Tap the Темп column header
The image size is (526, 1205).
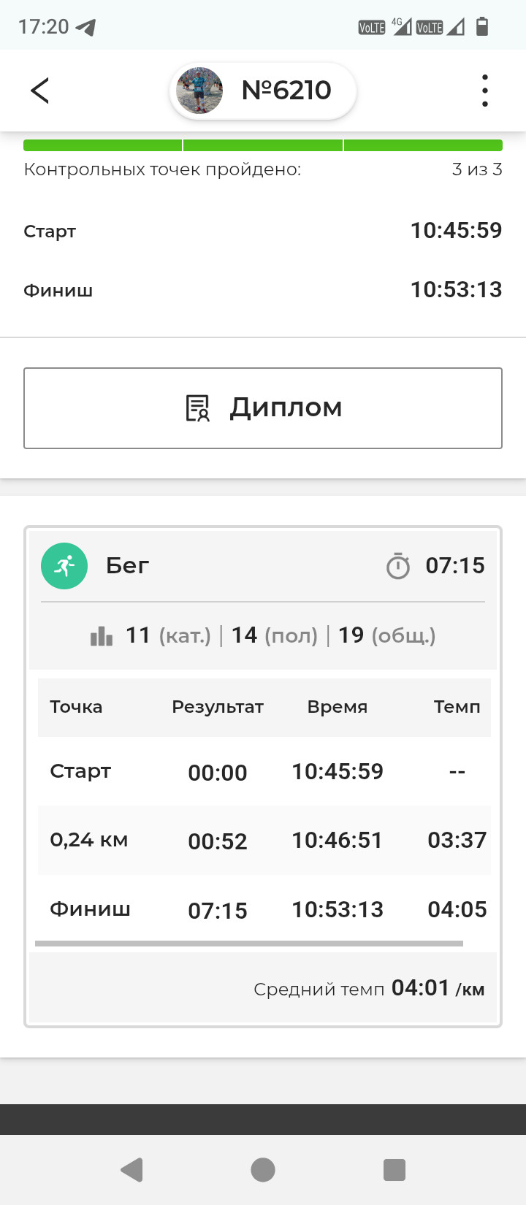coord(457,706)
